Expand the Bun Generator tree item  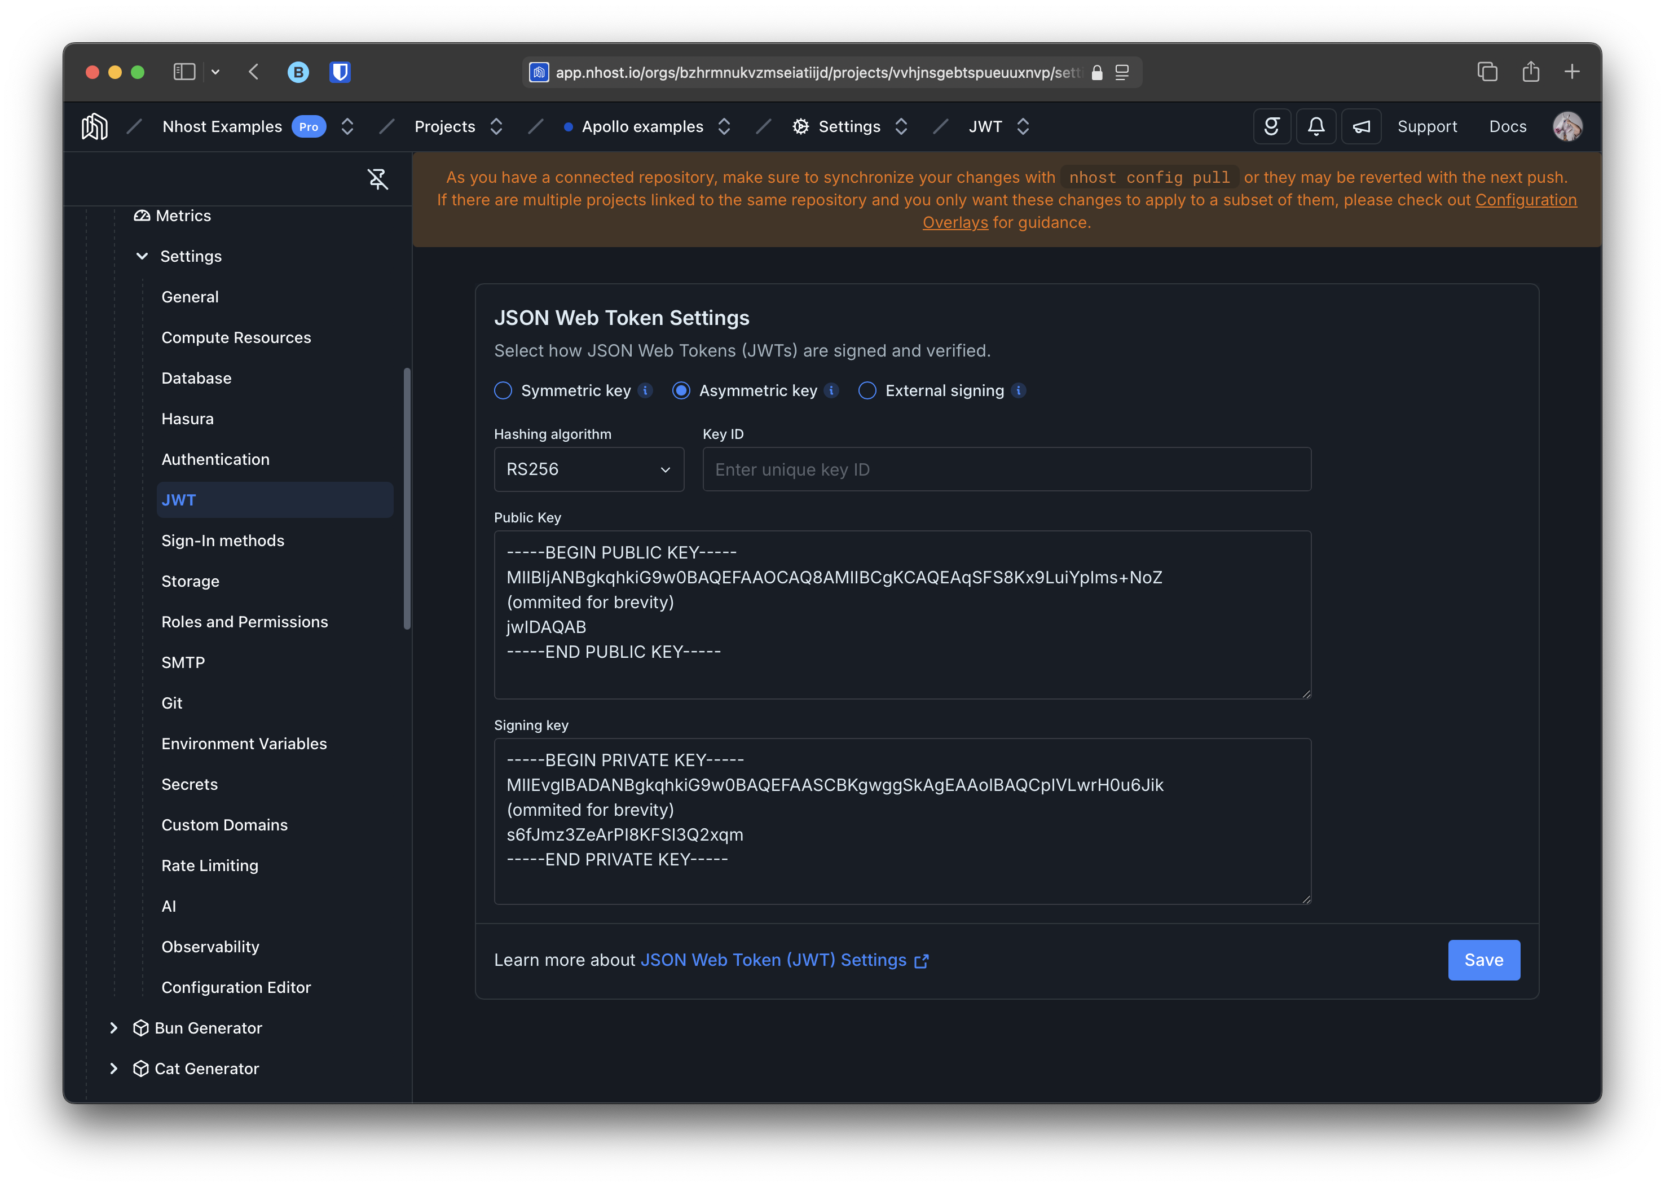coord(113,1028)
